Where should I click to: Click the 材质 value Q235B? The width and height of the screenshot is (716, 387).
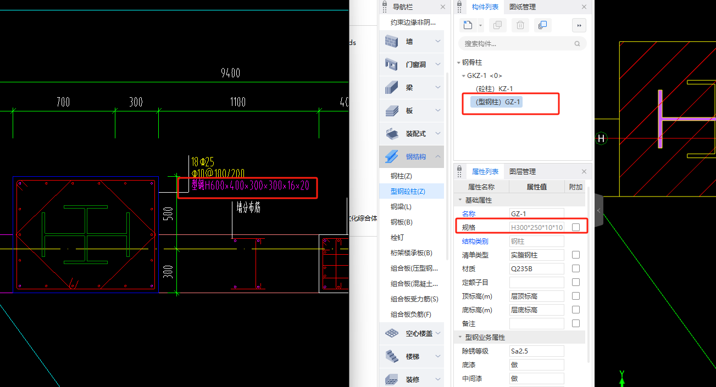tap(537, 268)
